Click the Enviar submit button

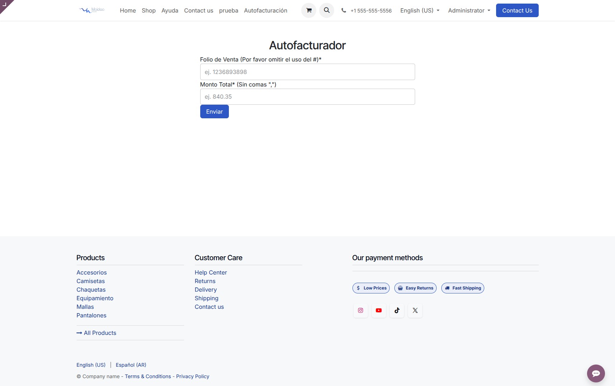click(x=215, y=112)
